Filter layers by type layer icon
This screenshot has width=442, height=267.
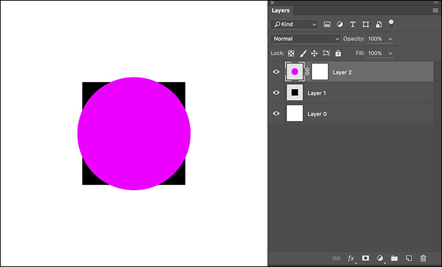click(x=352, y=24)
